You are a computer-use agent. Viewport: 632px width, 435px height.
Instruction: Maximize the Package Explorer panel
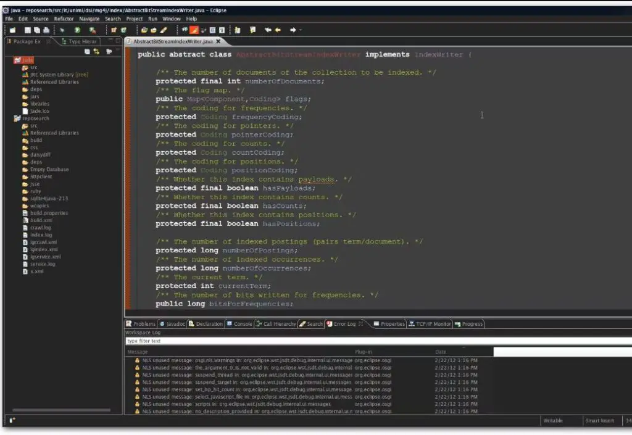(118, 40)
